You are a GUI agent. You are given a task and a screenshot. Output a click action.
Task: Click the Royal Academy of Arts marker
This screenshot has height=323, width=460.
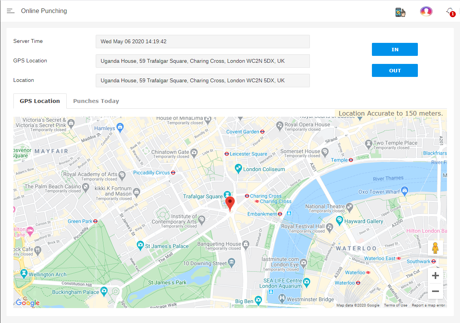pyautogui.click(x=122, y=176)
